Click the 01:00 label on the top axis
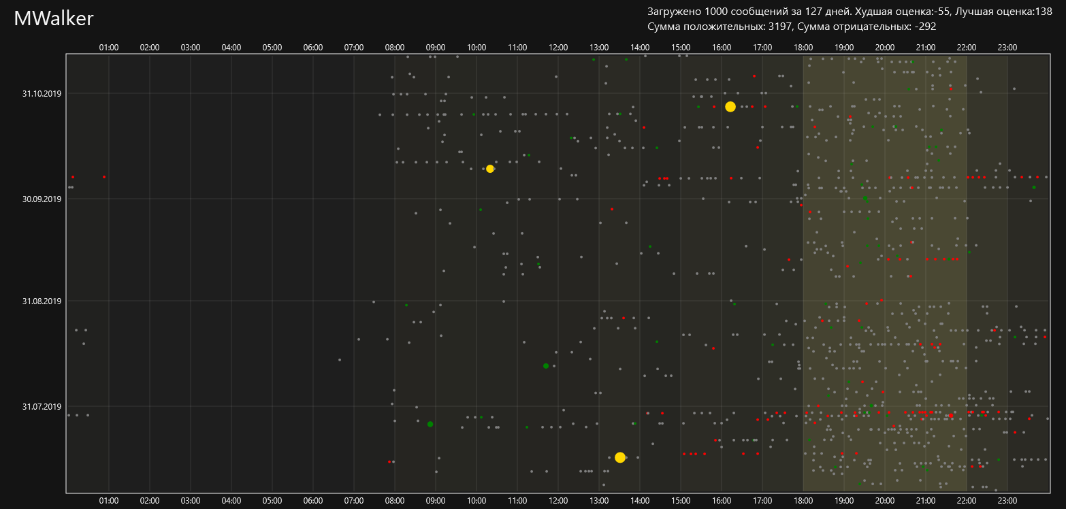The image size is (1066, 509). coord(109,47)
